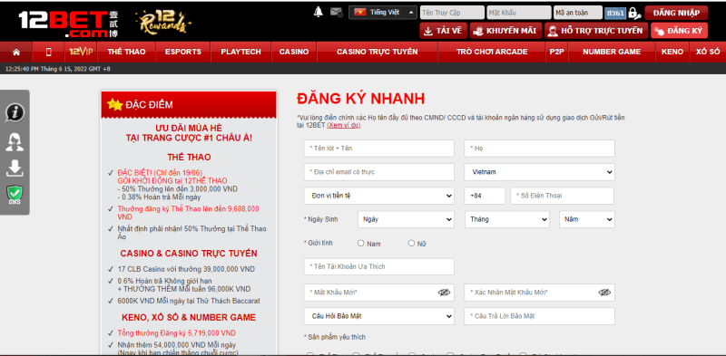Show password in Mật Khẩu Mới field
Viewport: 726px width, 356px height.
tap(444, 293)
